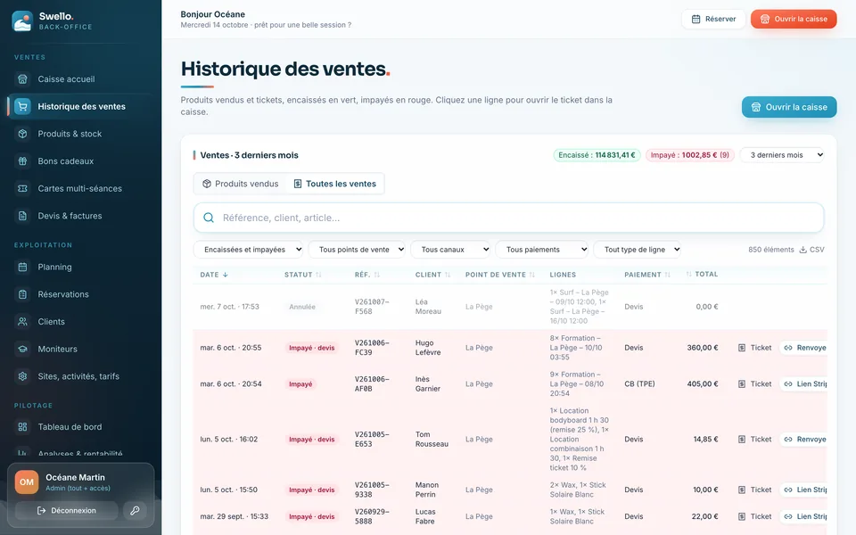Image resolution: width=856 pixels, height=535 pixels.
Task: Open the Tous points de vente dropdown
Action: click(x=357, y=250)
